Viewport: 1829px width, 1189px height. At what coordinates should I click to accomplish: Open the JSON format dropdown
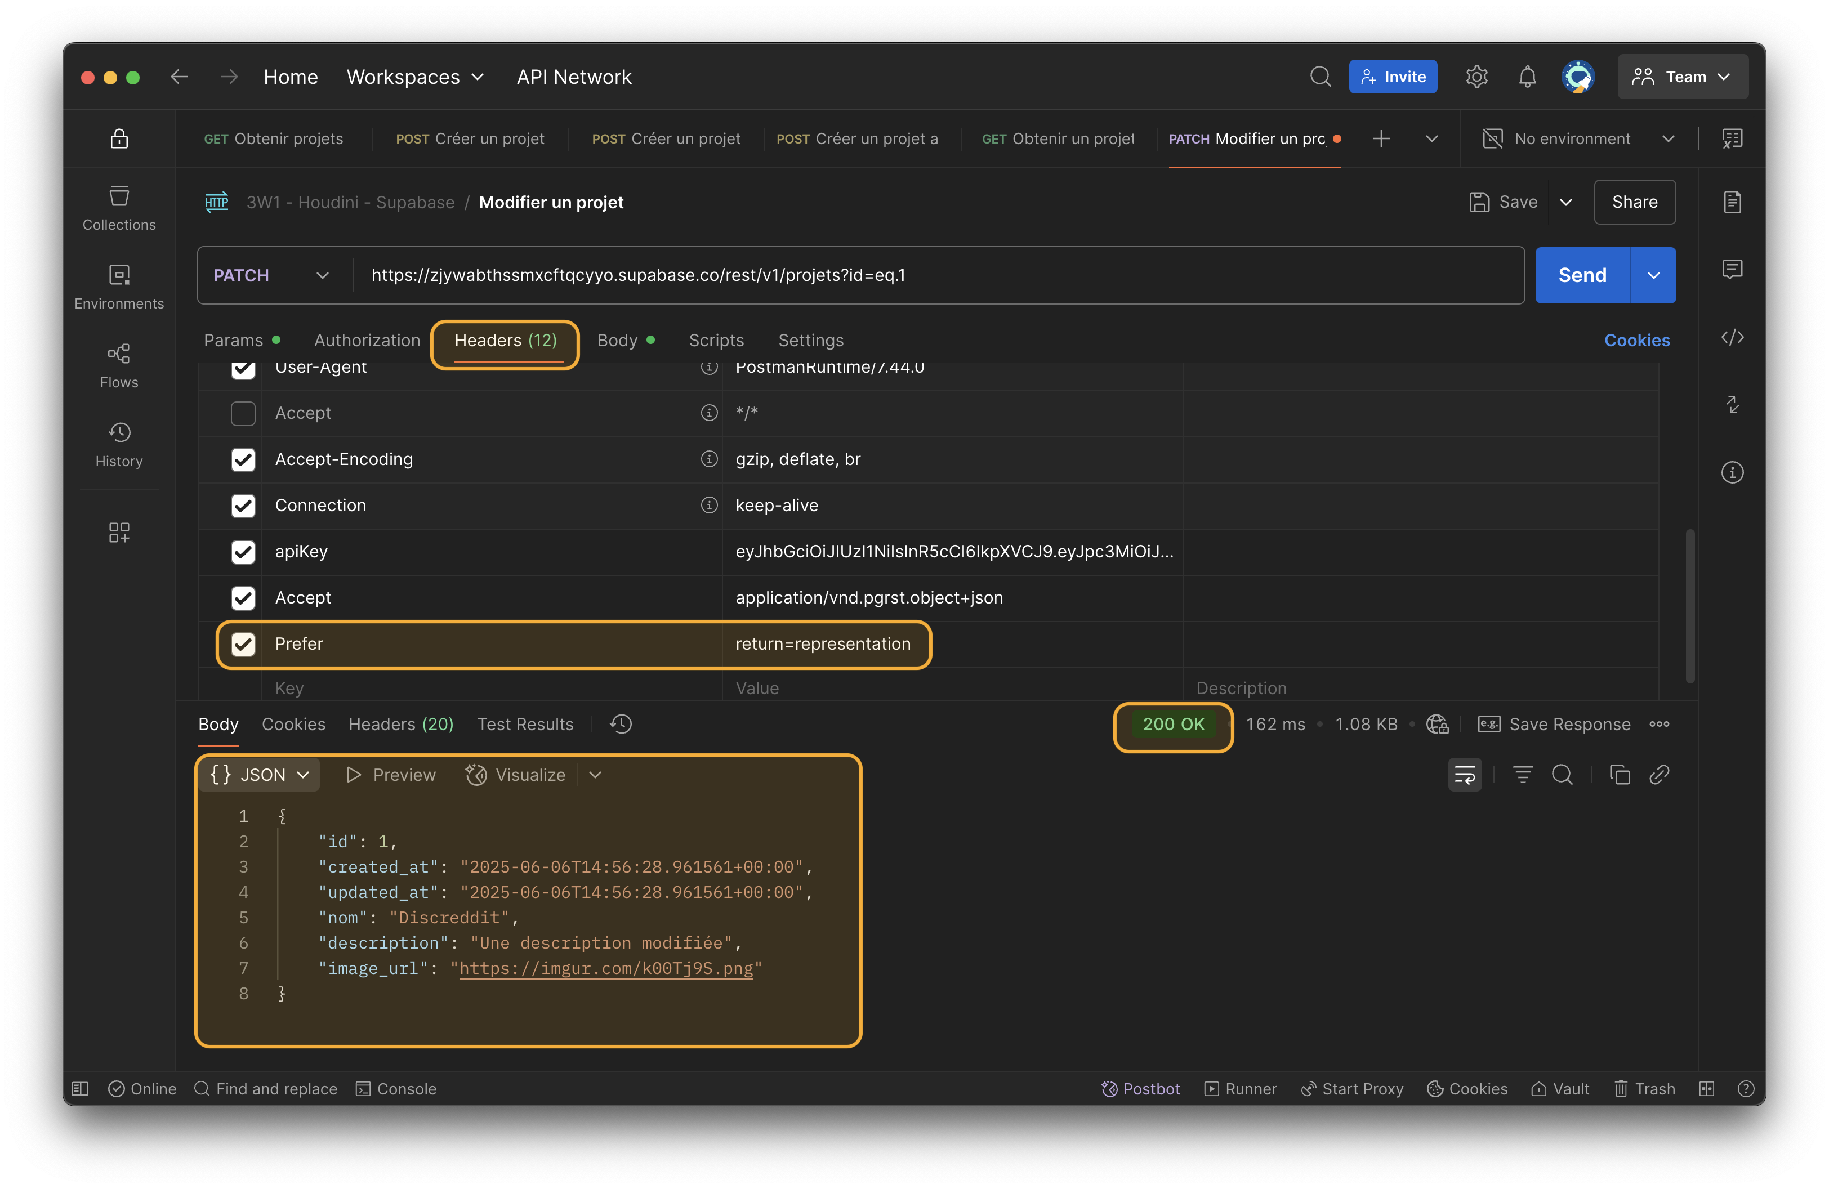pos(259,775)
